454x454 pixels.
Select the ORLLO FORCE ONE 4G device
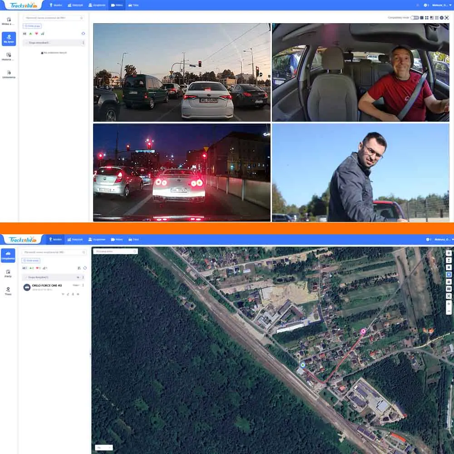point(47,285)
